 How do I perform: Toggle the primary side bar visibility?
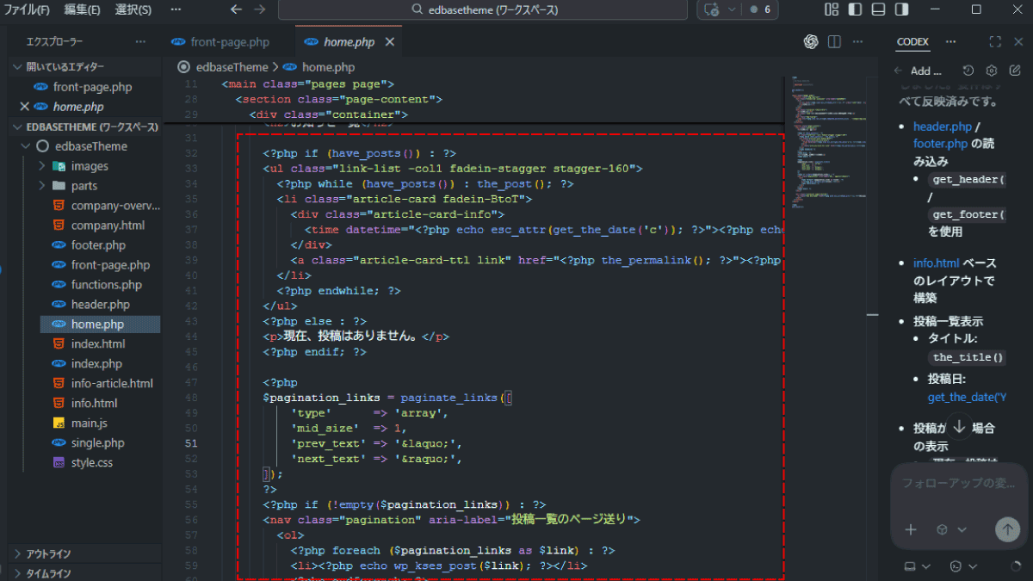[855, 9]
